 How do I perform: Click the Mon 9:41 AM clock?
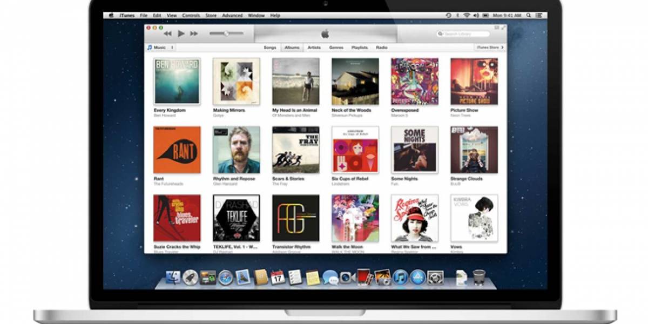[507, 15]
